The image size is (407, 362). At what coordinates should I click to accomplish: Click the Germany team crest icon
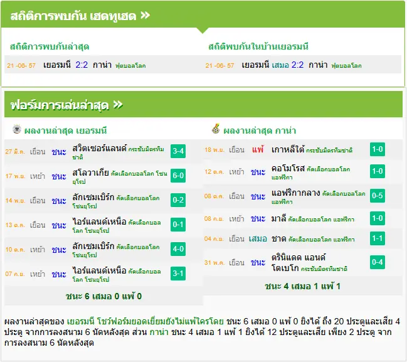[17, 129]
